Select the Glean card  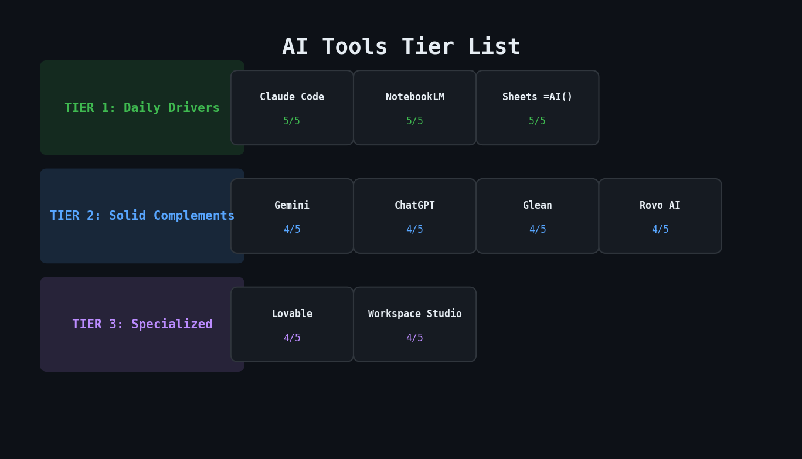click(x=537, y=216)
